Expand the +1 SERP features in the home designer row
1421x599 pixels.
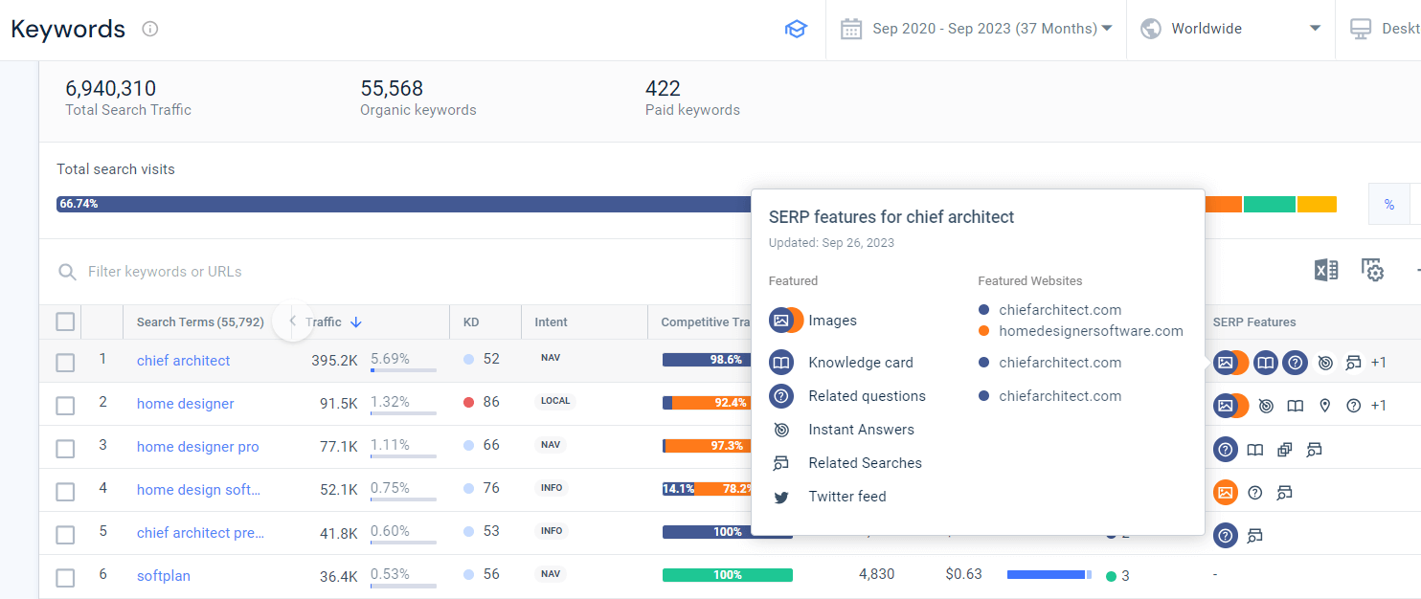pos(1379,406)
